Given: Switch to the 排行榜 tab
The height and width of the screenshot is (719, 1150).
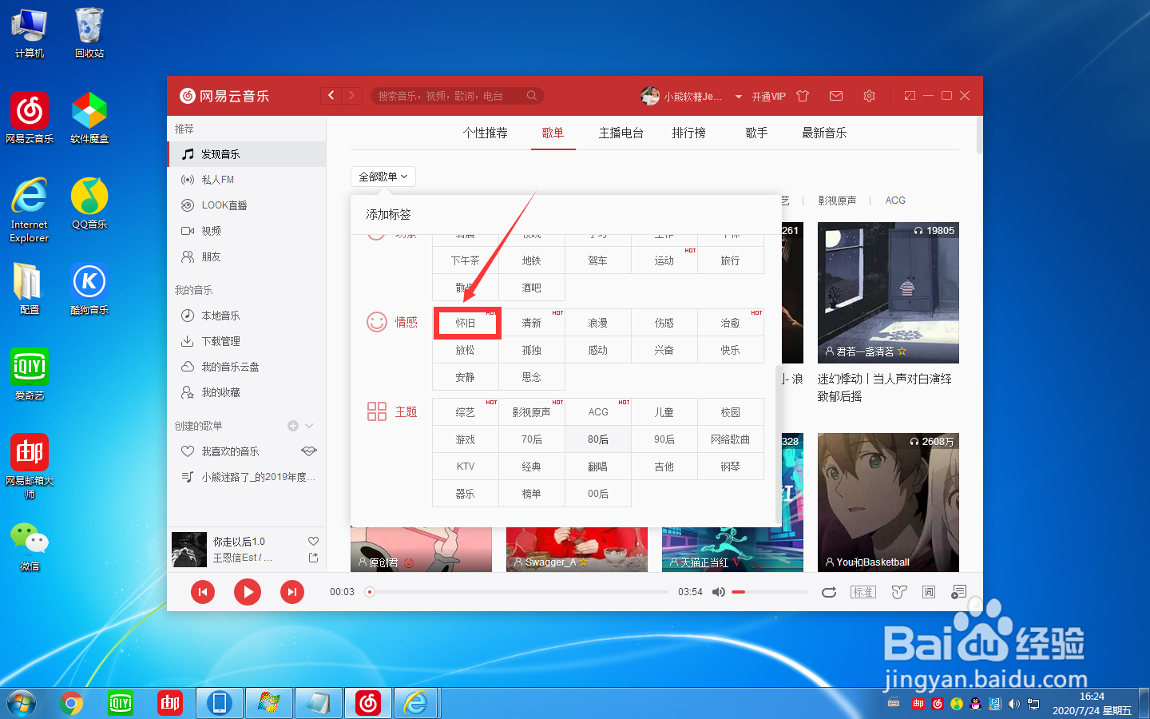Looking at the screenshot, I should click(689, 133).
